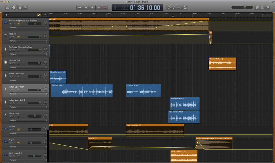Open the Library panel
The image size is (275, 163).
click(7, 8)
